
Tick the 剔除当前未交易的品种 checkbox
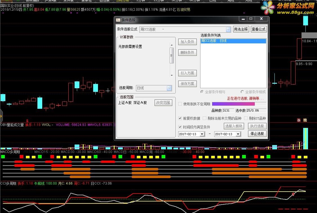[x=205, y=118]
